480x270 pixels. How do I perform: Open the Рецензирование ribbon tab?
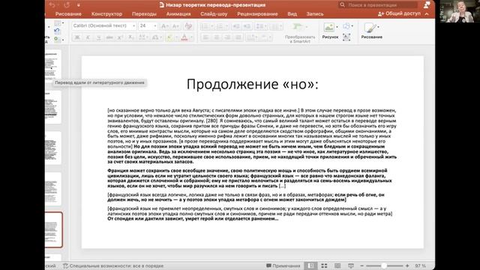pyautogui.click(x=257, y=14)
